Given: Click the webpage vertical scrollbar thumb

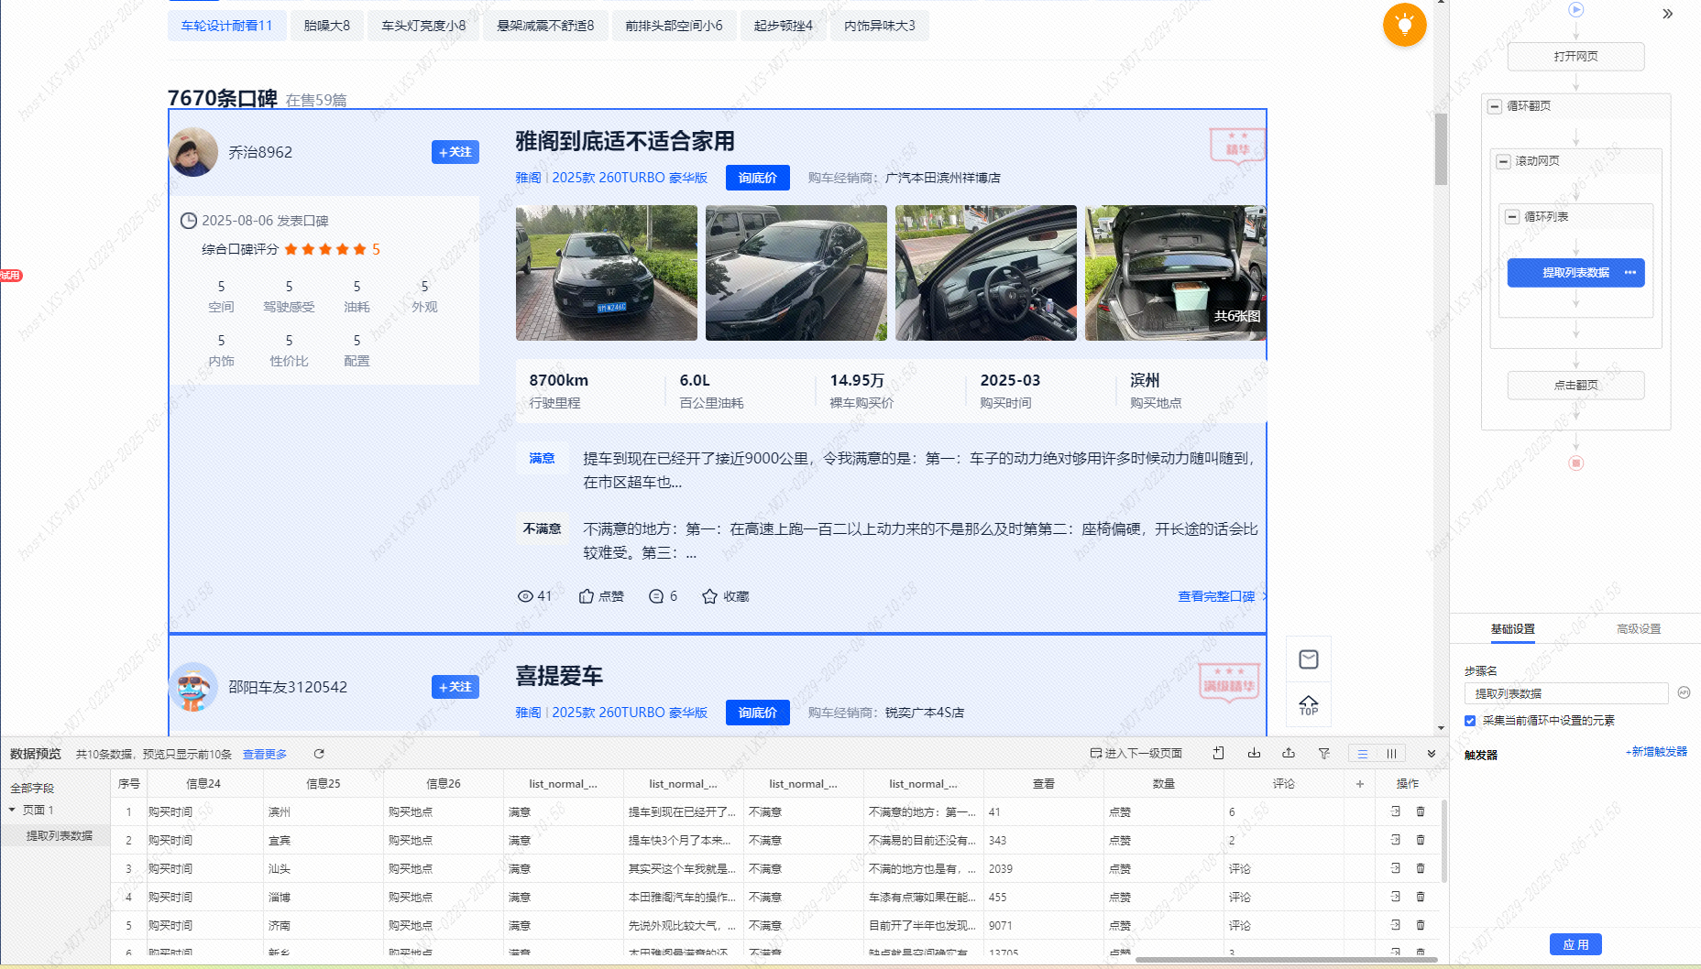Looking at the screenshot, I should tap(1441, 149).
